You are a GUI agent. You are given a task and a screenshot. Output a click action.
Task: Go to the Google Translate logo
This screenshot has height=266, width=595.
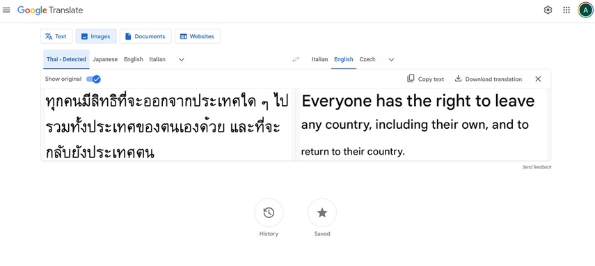[x=50, y=10]
